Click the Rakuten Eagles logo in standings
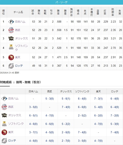 pyautogui.click(x=11, y=57)
